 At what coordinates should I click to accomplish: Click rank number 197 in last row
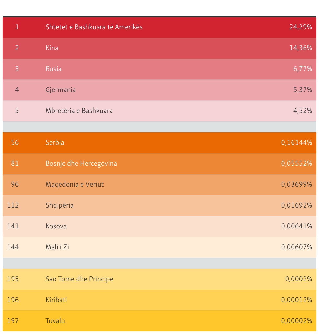tap(13, 321)
